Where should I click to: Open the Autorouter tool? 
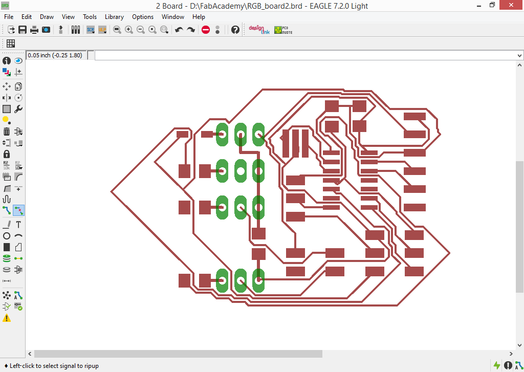point(18,295)
